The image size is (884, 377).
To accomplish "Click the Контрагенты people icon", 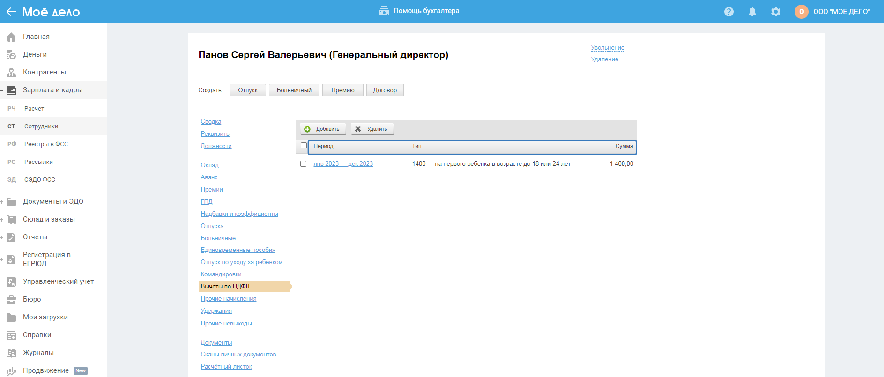I will [11, 73].
